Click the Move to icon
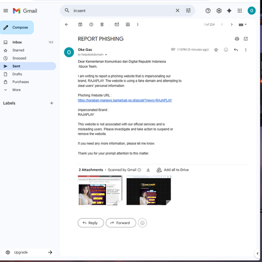The image size is (262, 262). (128, 25)
